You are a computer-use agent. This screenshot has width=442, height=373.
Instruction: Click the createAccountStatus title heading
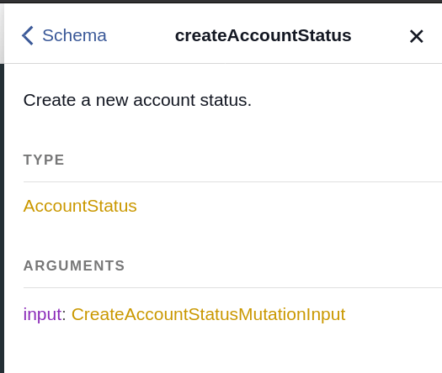263,36
